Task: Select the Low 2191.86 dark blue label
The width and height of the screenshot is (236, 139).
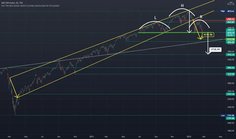Action: pyautogui.click(x=228, y=115)
